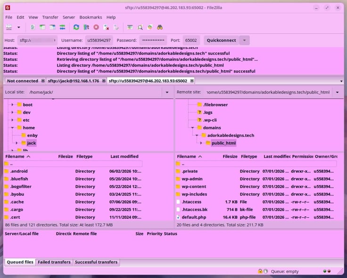Image resolution: width=347 pixels, height=278 pixels.
Task: Search files with the binoculars icon
Action: 160,27
